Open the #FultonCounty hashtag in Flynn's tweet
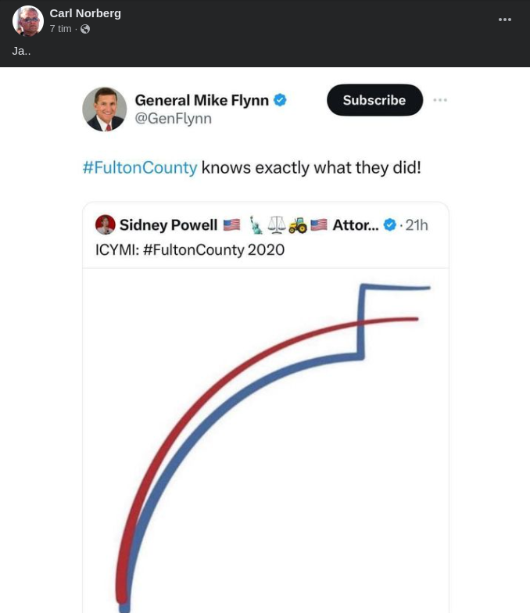The image size is (530, 613). (x=140, y=167)
